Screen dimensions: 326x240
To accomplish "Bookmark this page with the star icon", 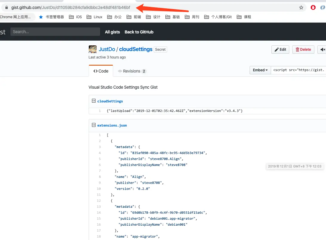I will click(301, 8).
